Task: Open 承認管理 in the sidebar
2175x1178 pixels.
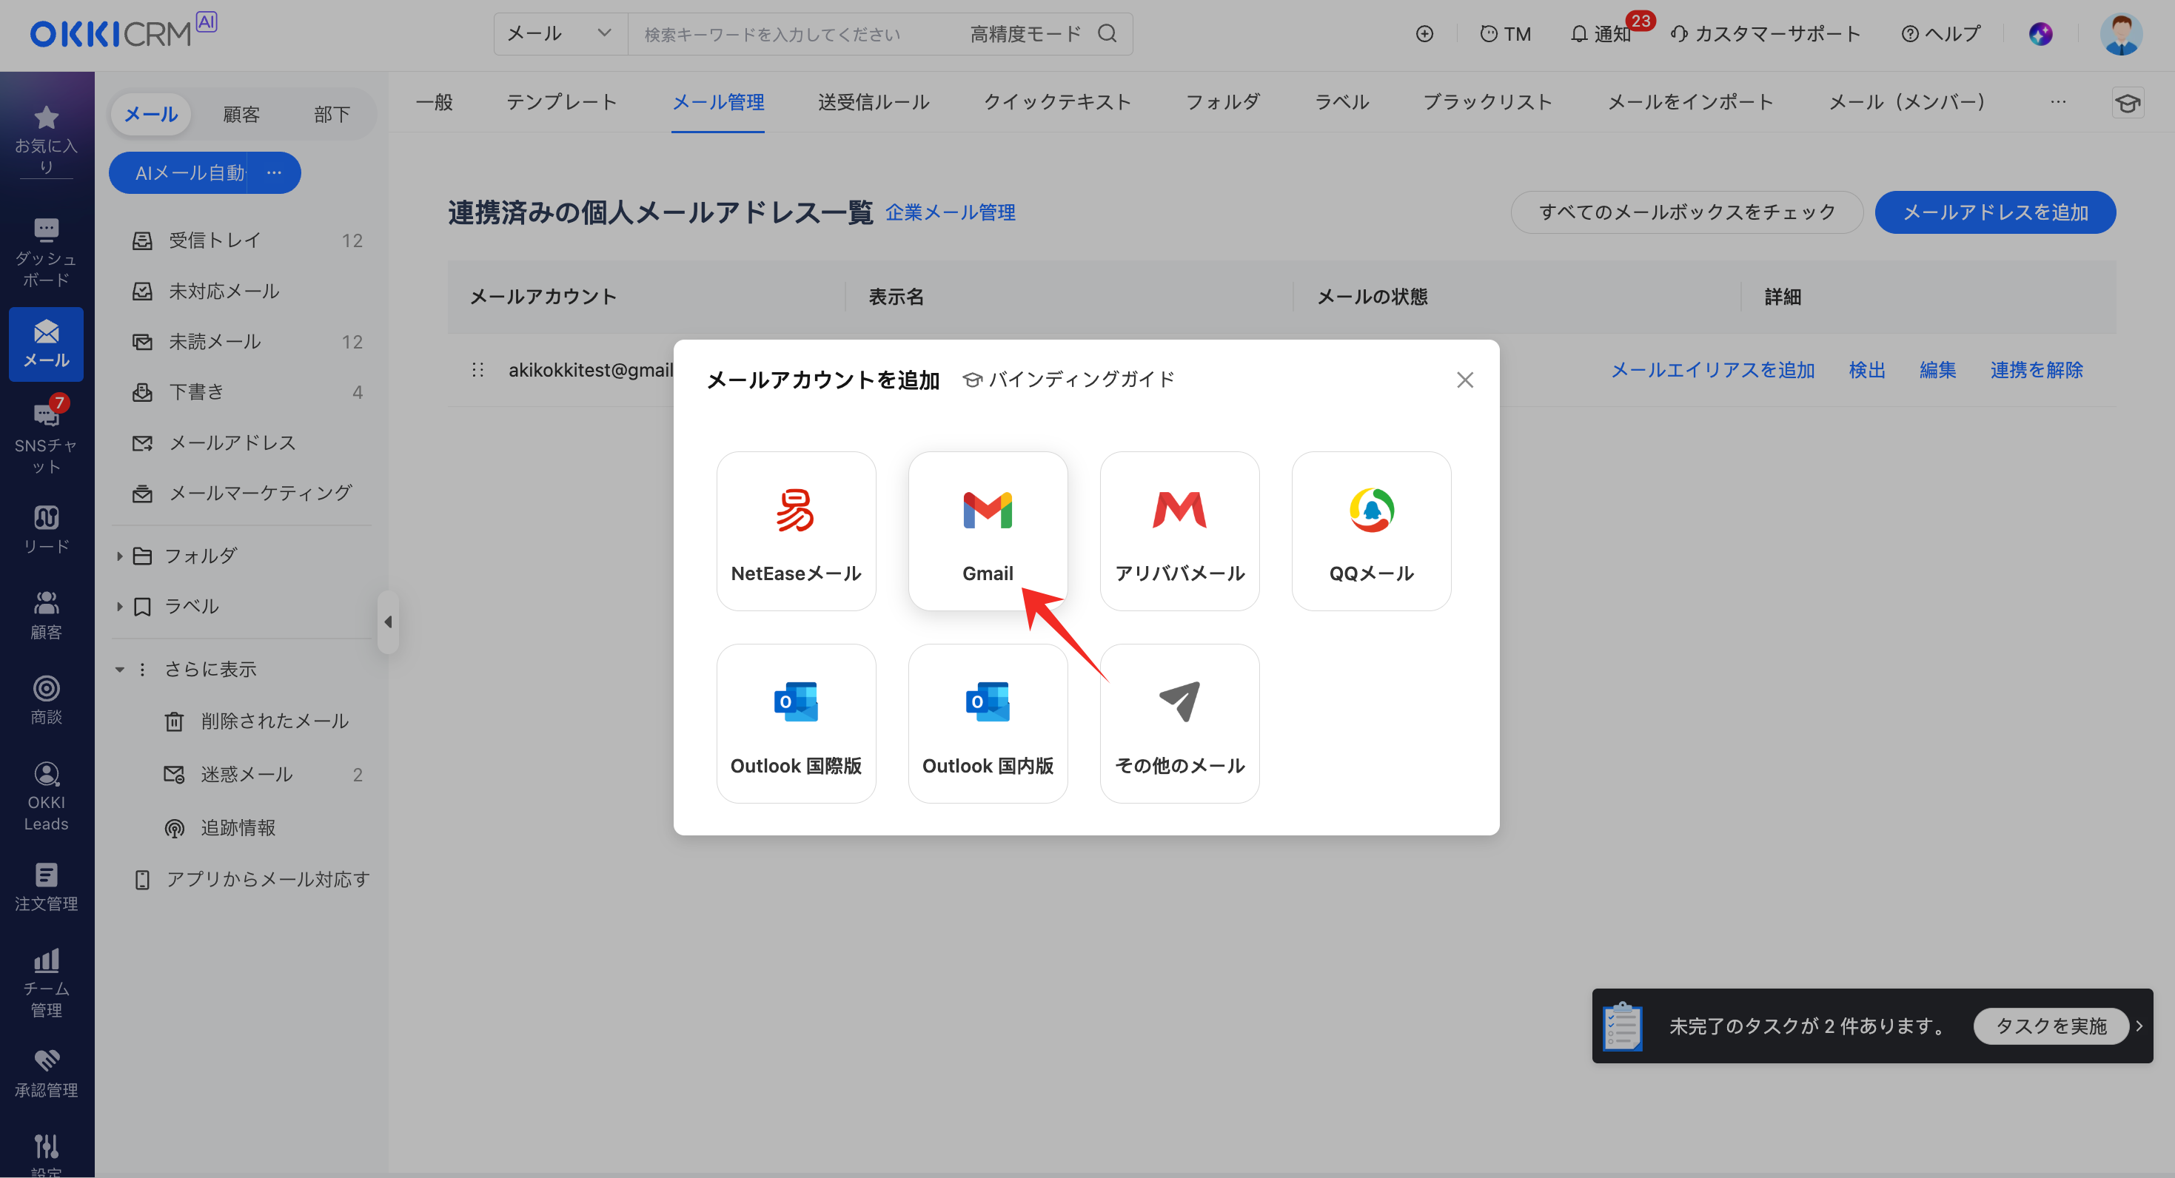Action: [47, 1074]
